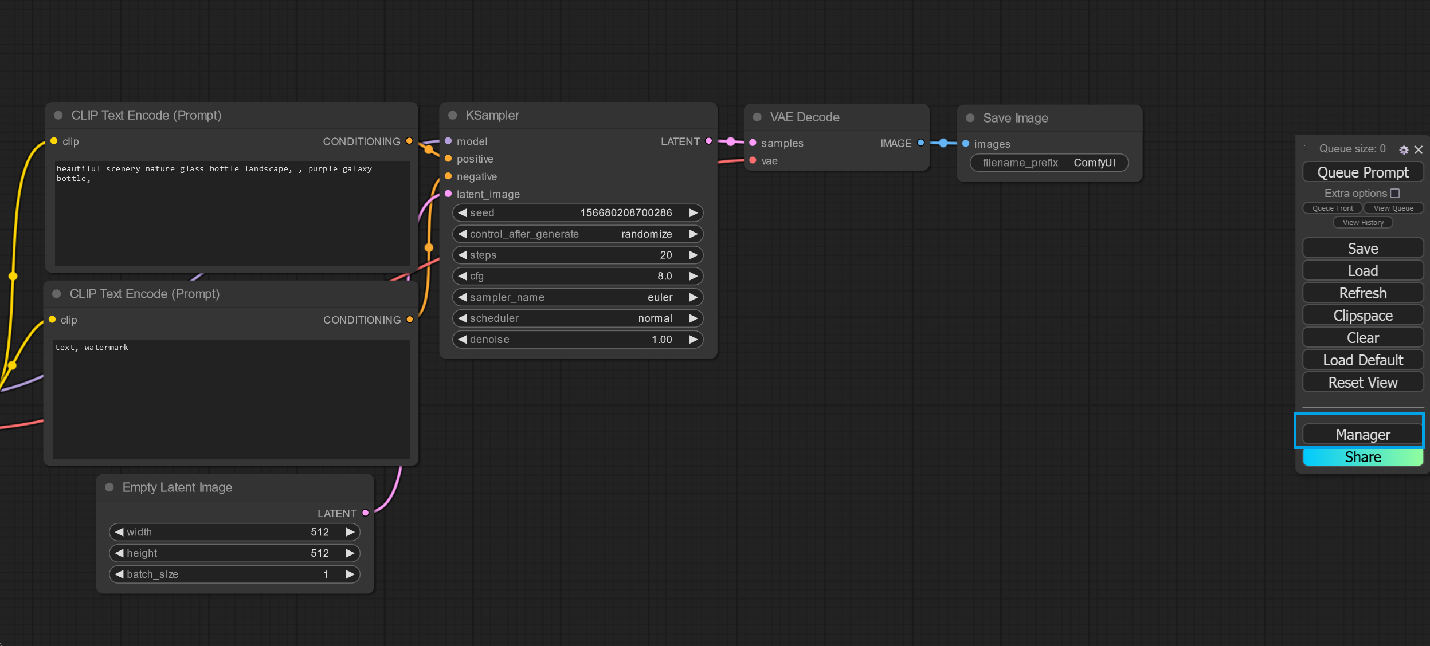Image resolution: width=1430 pixels, height=646 pixels.
Task: Click the Queue Prompt button
Action: (1362, 172)
